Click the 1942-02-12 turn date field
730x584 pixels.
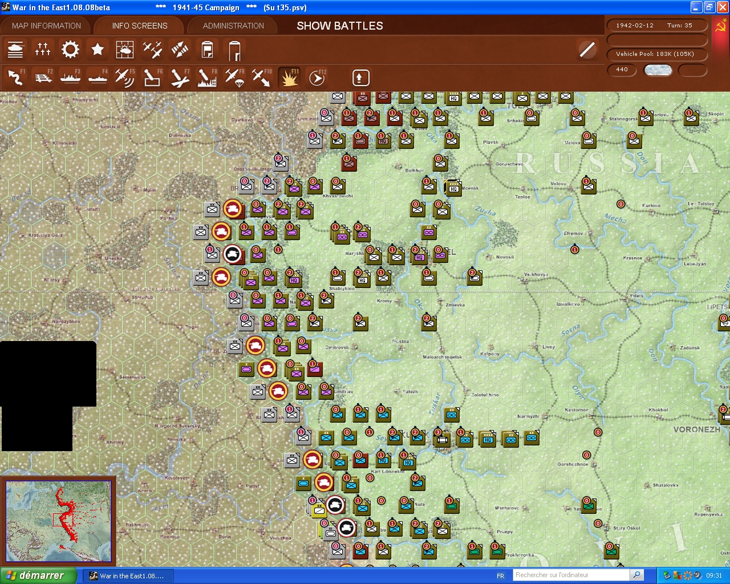657,26
